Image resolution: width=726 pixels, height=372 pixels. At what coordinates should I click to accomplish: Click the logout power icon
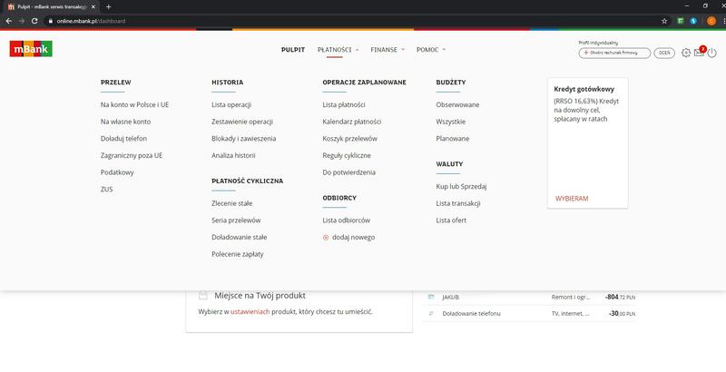712,53
